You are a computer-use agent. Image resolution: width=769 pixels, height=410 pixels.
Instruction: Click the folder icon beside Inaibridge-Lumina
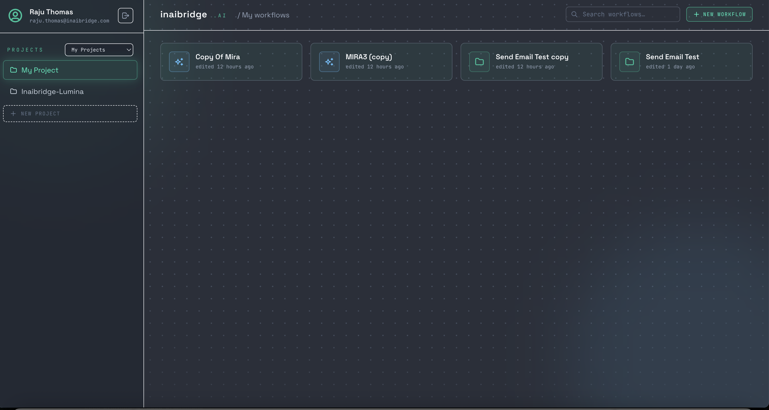(14, 91)
